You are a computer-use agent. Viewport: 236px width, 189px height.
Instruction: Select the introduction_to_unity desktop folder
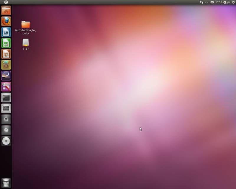[26, 28]
